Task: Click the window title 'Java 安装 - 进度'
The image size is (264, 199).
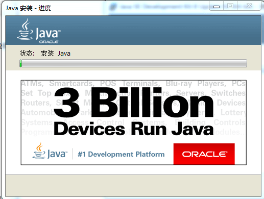Action: tap(28, 8)
